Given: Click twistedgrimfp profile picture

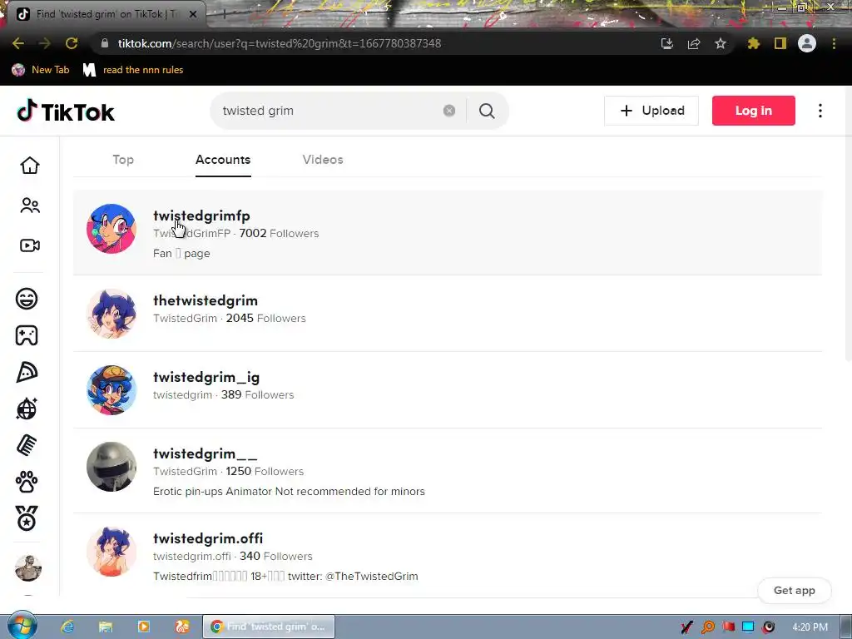Looking at the screenshot, I should [x=111, y=229].
